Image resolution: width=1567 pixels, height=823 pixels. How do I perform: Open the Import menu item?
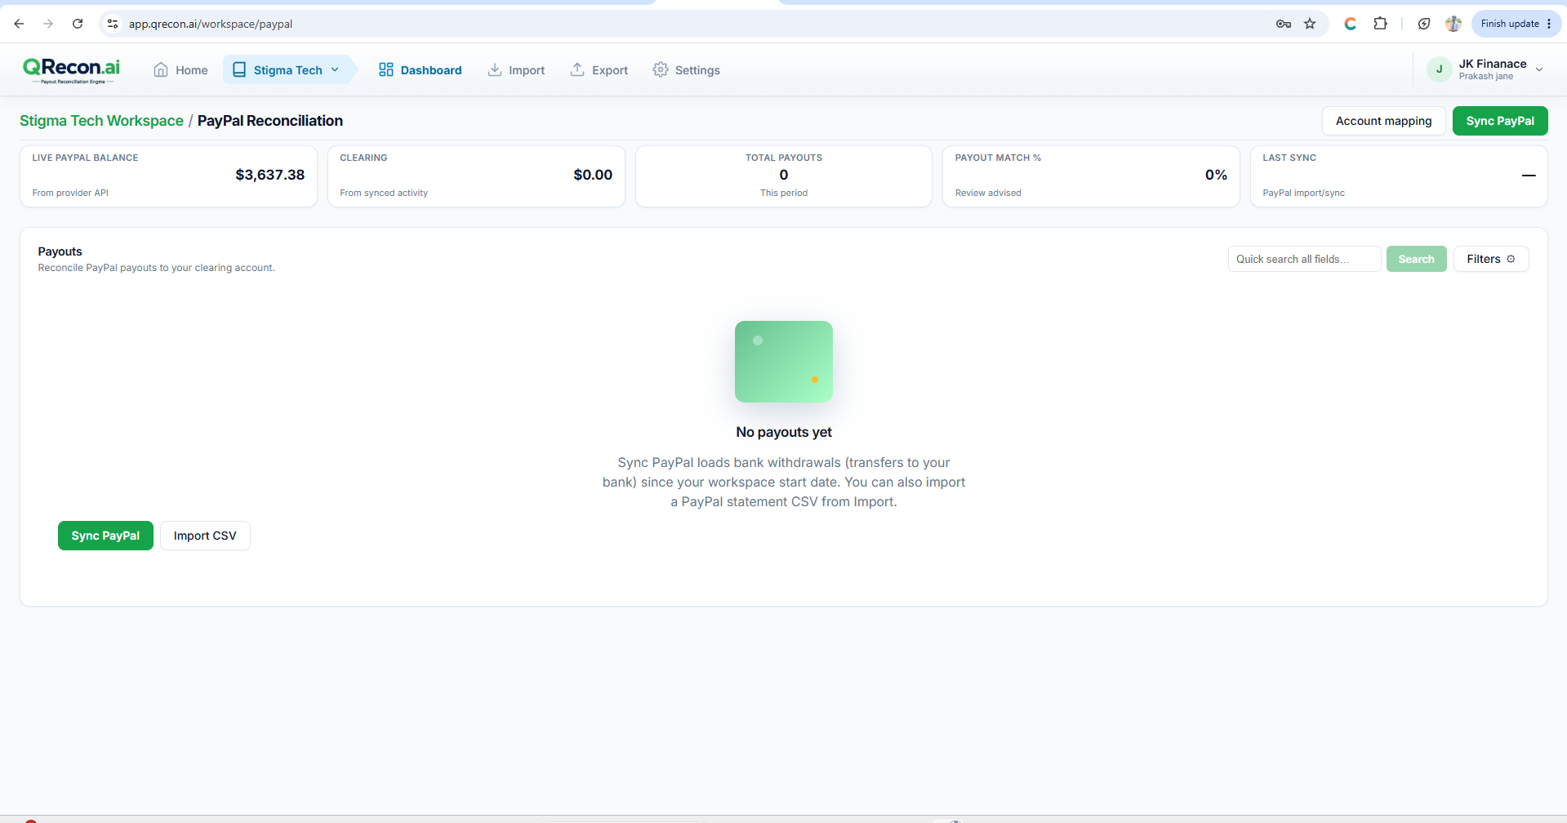pyautogui.click(x=516, y=70)
